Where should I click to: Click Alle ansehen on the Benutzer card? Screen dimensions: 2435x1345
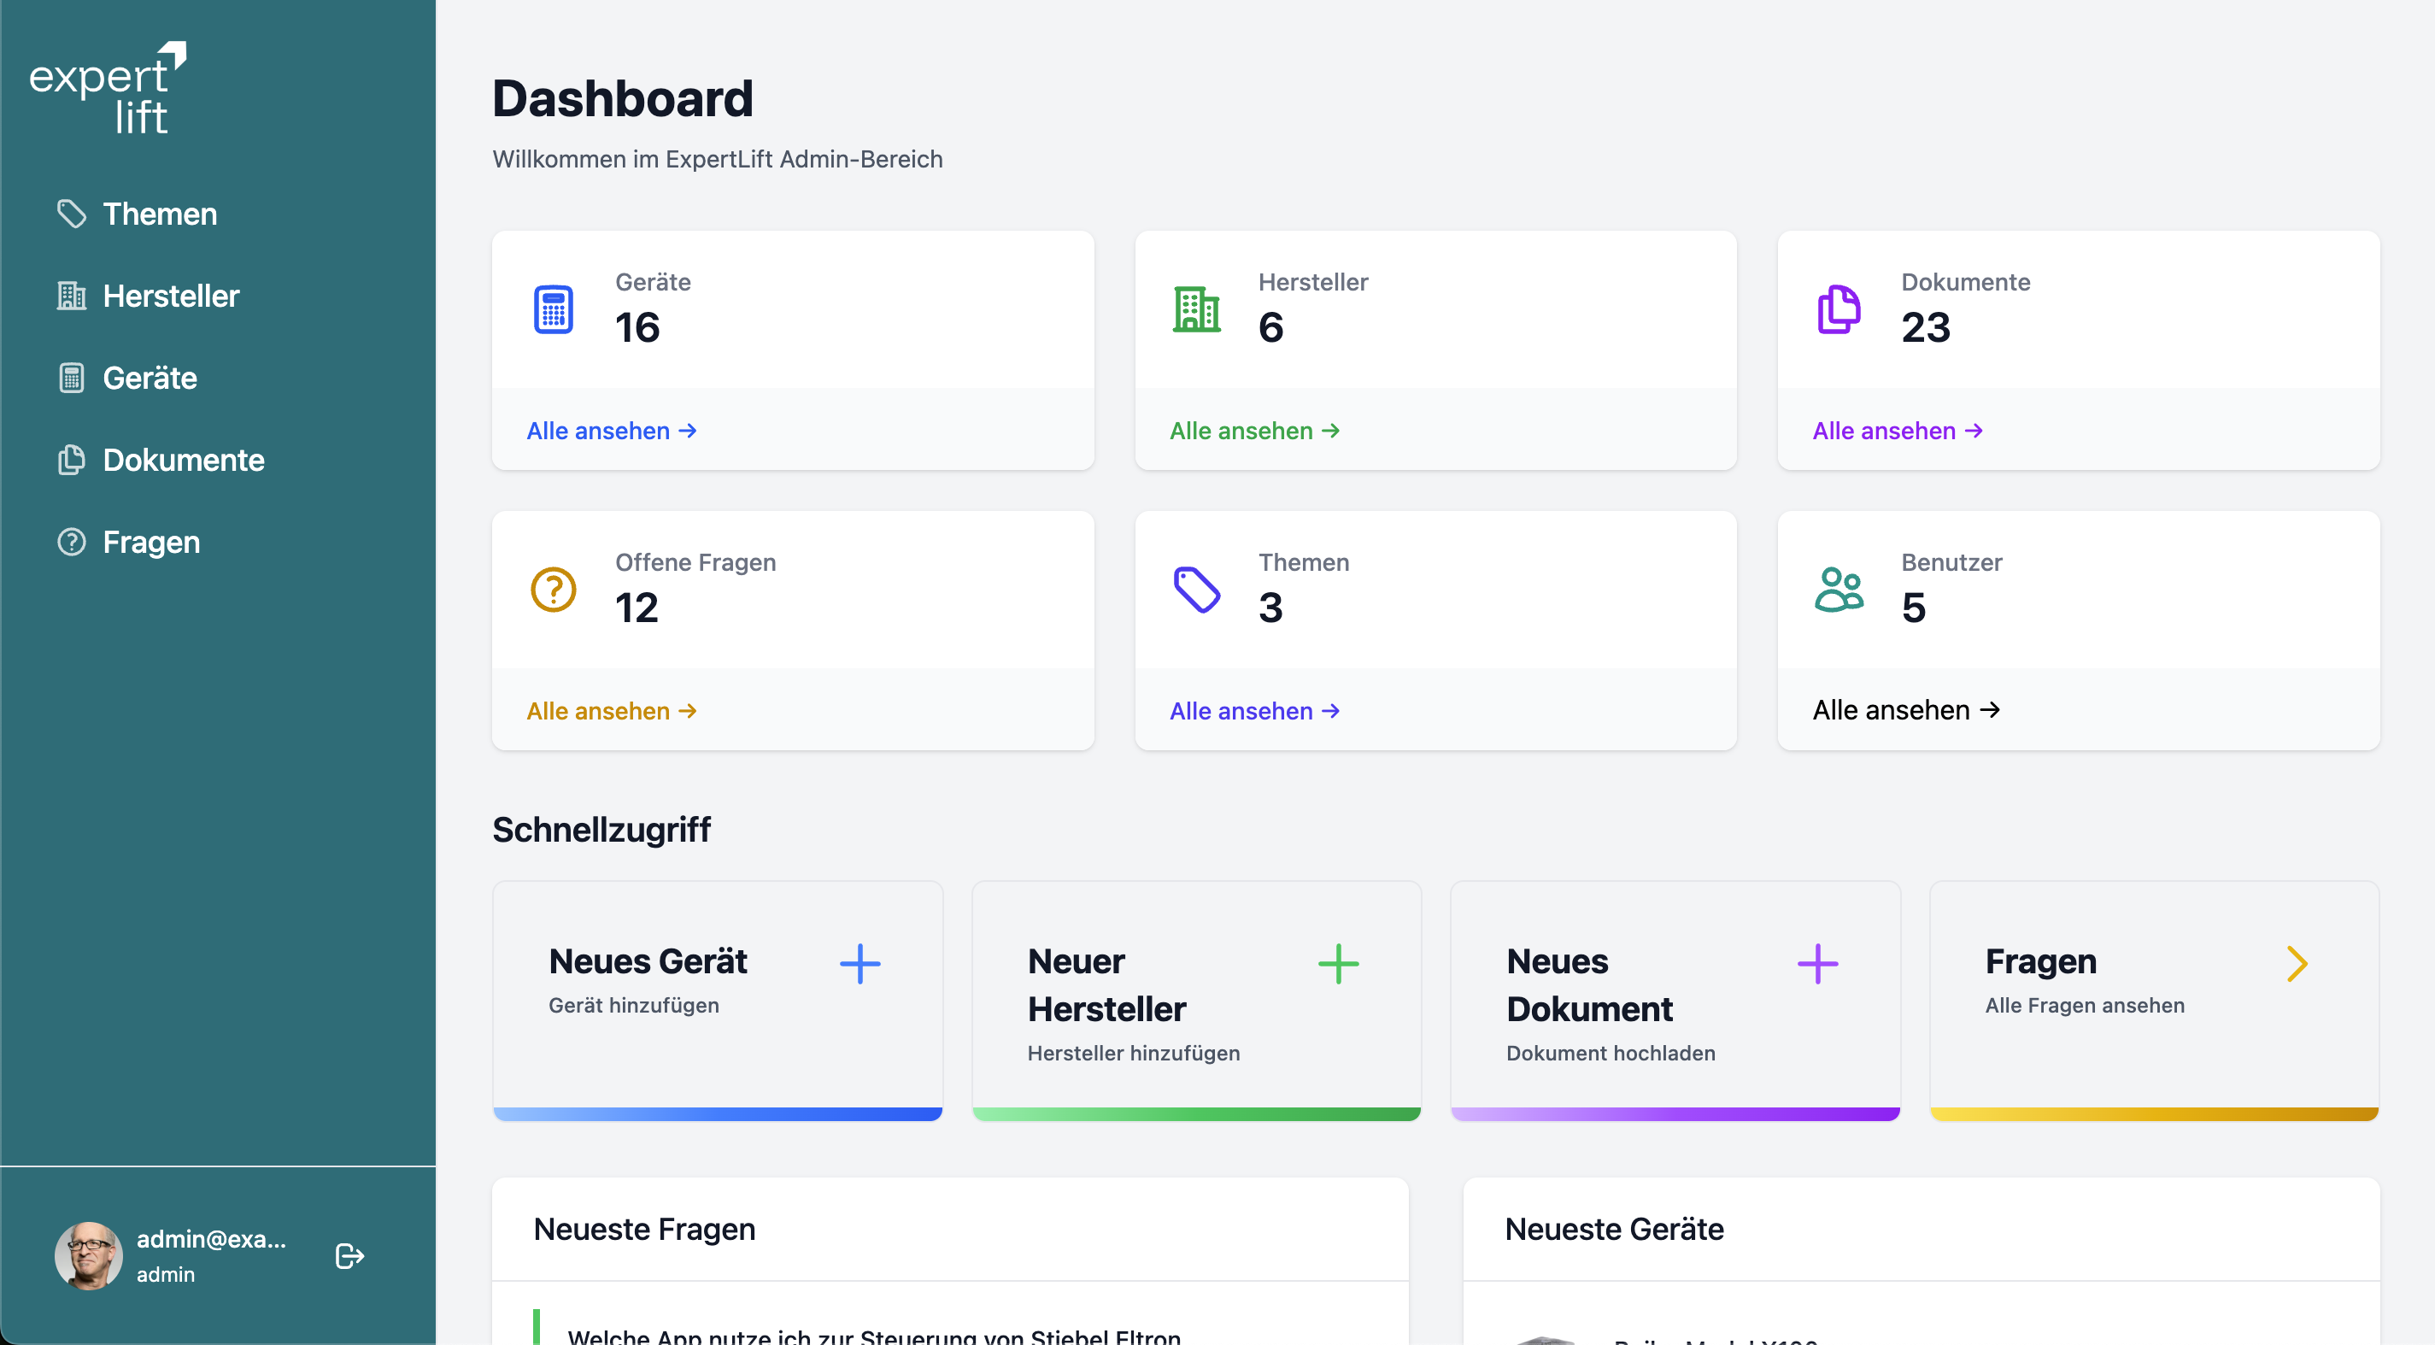(1905, 710)
